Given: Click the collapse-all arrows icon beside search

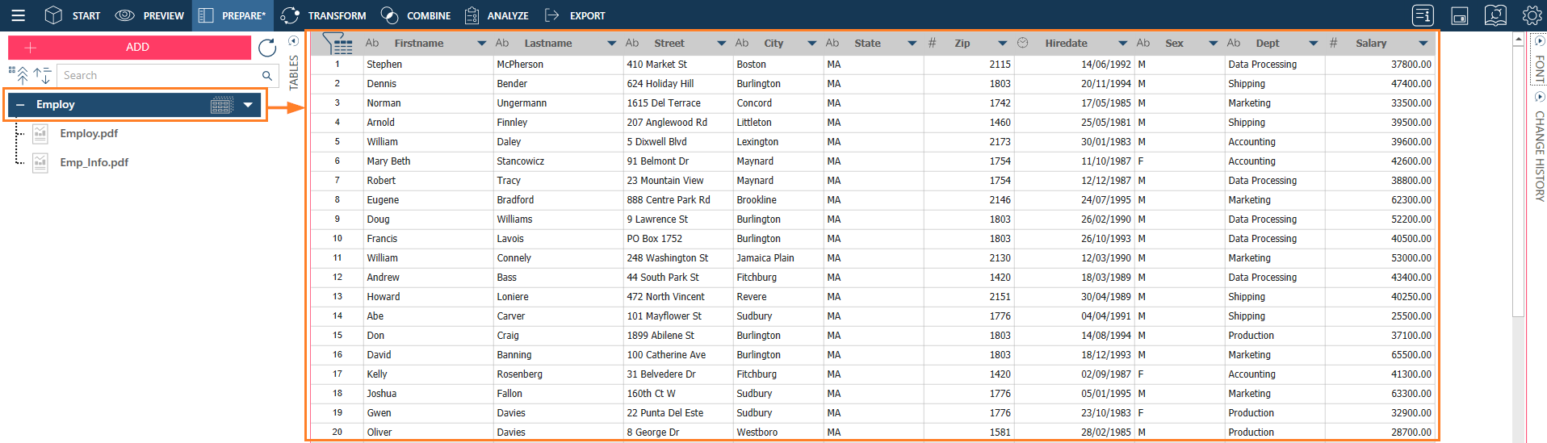Looking at the screenshot, I should pyautogui.click(x=20, y=75).
